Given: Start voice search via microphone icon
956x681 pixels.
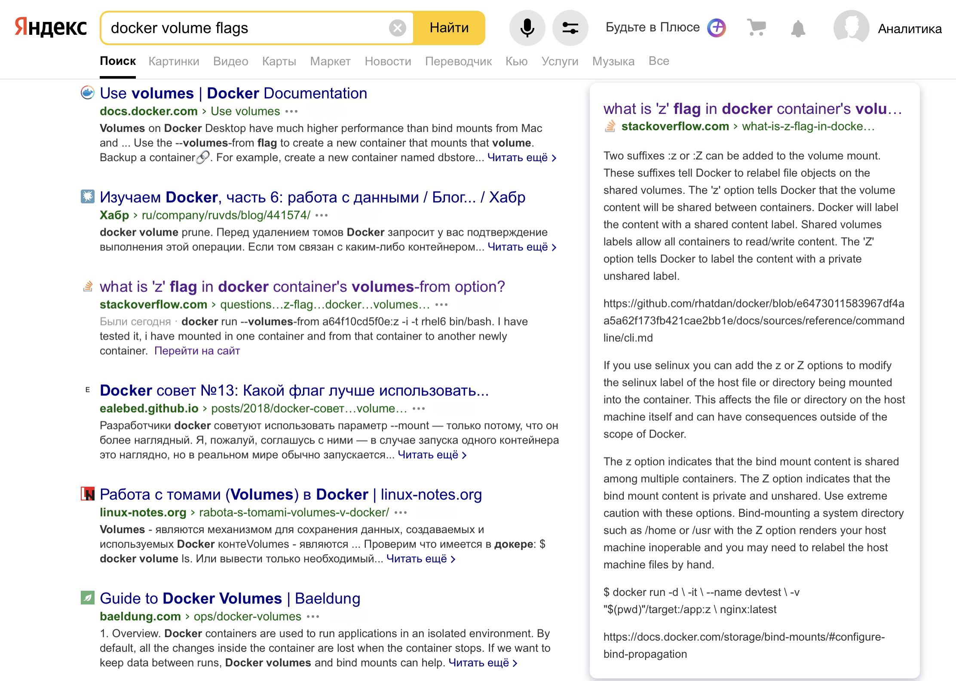Looking at the screenshot, I should click(527, 28).
